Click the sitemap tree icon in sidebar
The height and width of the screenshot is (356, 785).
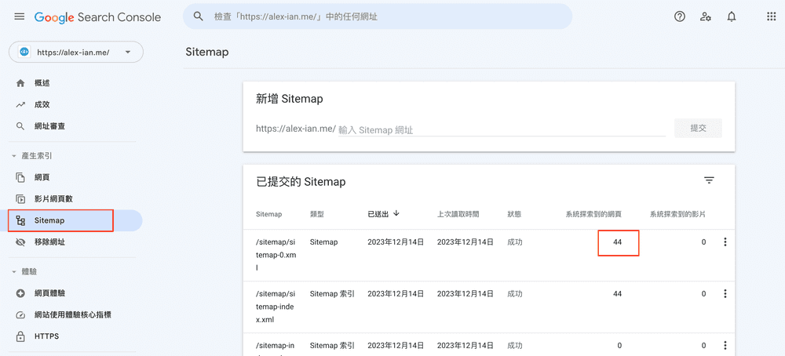pyautogui.click(x=20, y=220)
